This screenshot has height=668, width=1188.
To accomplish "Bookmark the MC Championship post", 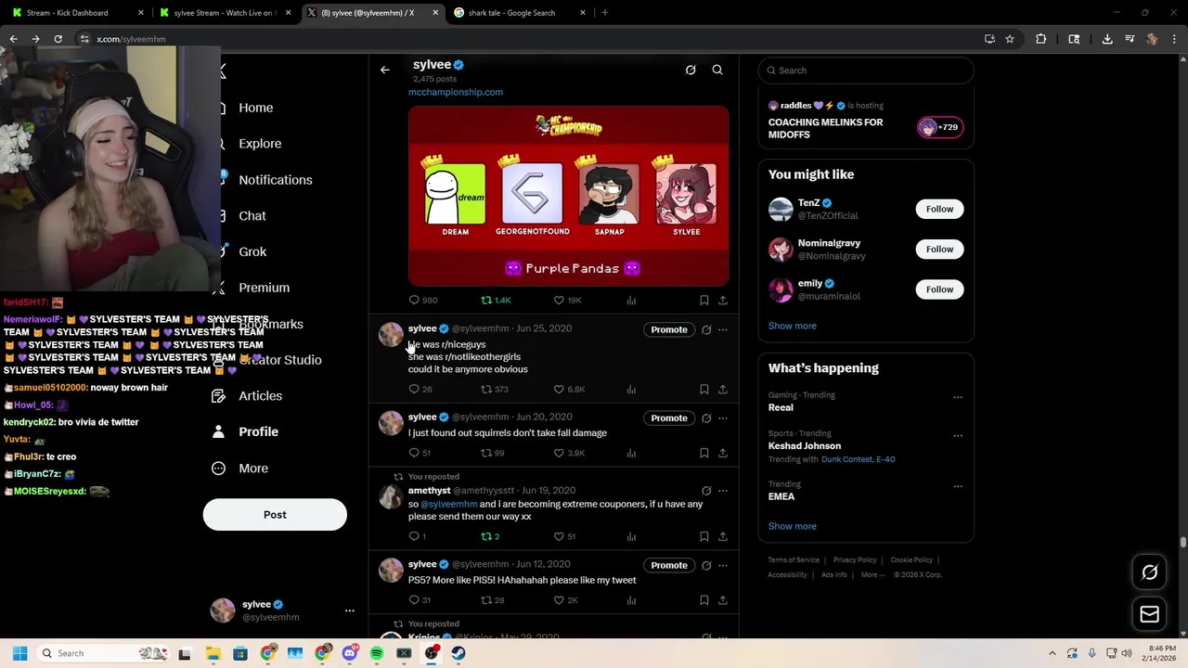I will pyautogui.click(x=704, y=300).
